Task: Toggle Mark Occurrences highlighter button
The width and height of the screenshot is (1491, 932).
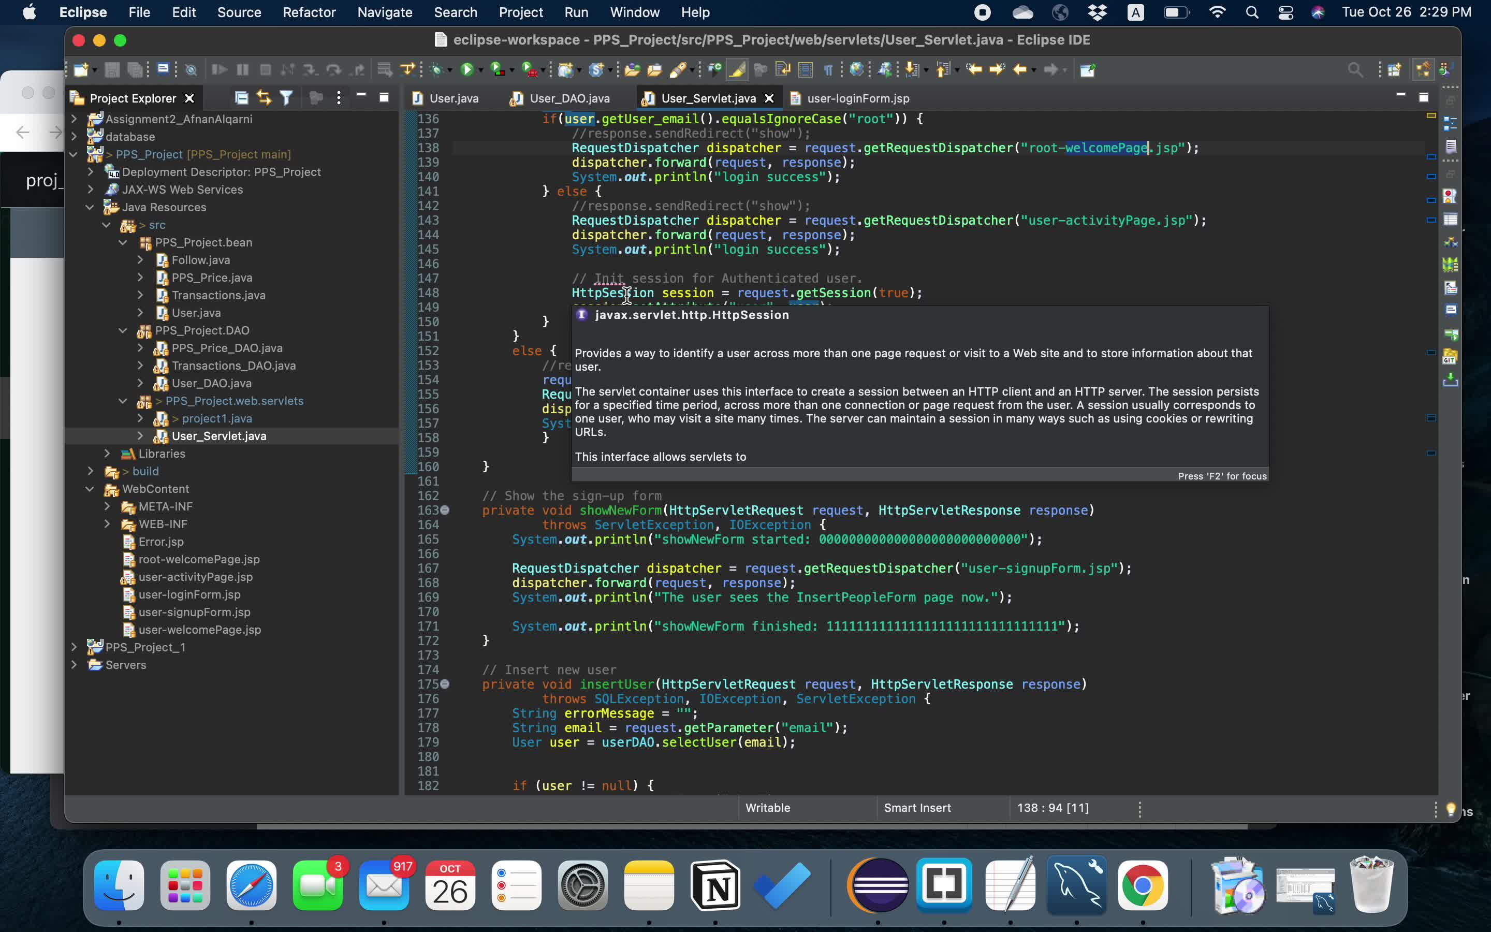Action: (738, 70)
